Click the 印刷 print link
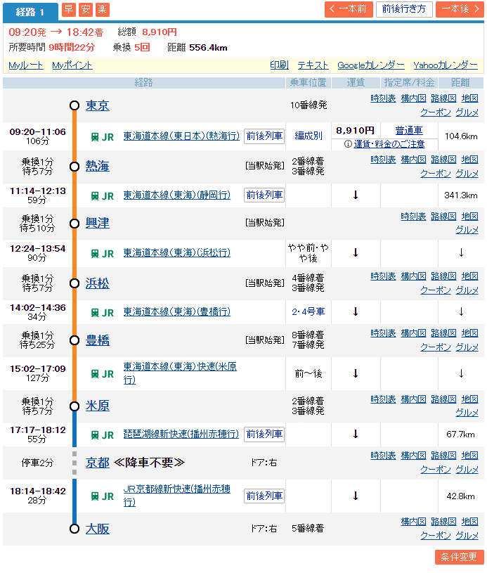 click(279, 65)
